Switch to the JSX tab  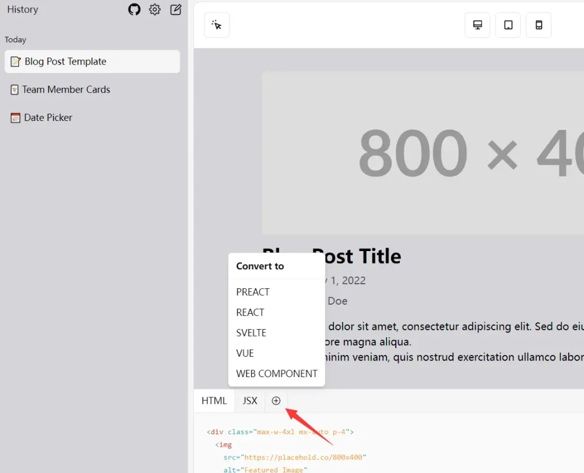(x=250, y=401)
